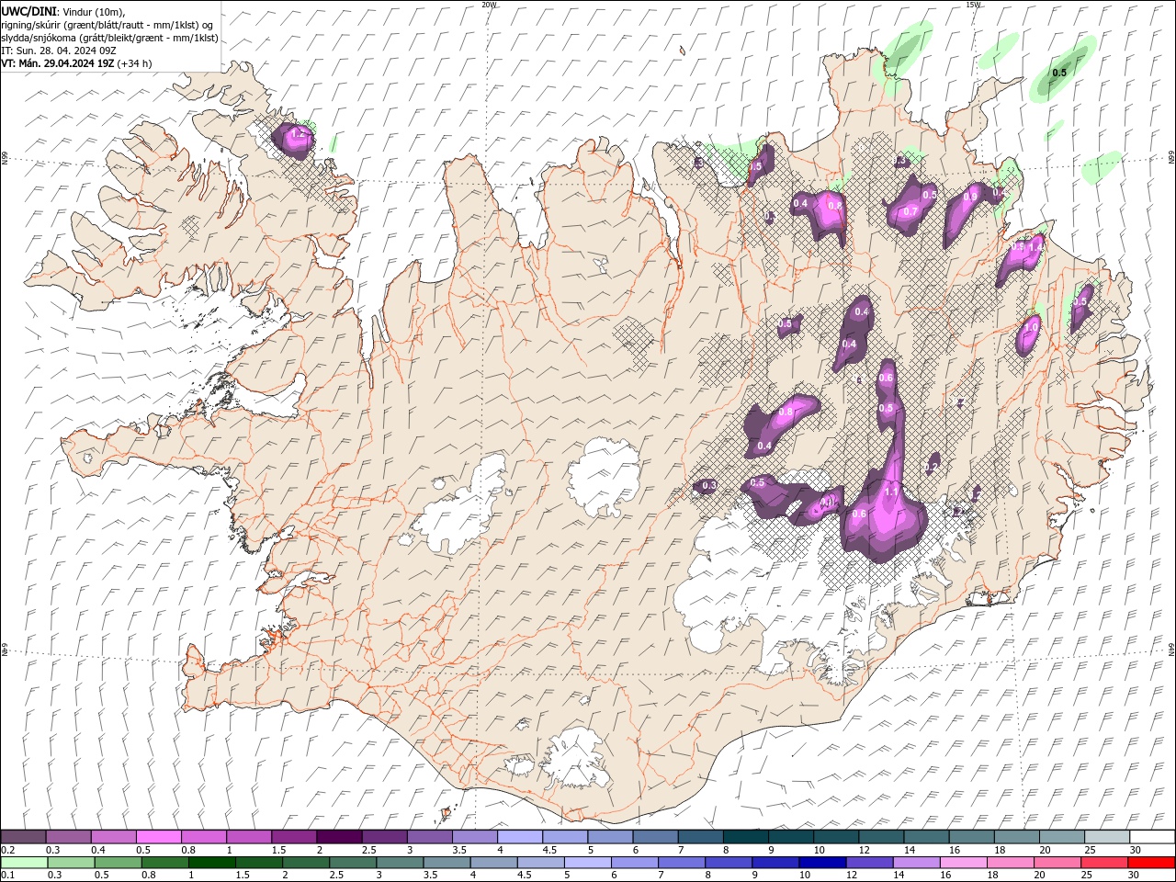Click the 'slydda/snjókoma' legend description line
The height and width of the screenshot is (882, 1176).
click(110, 38)
